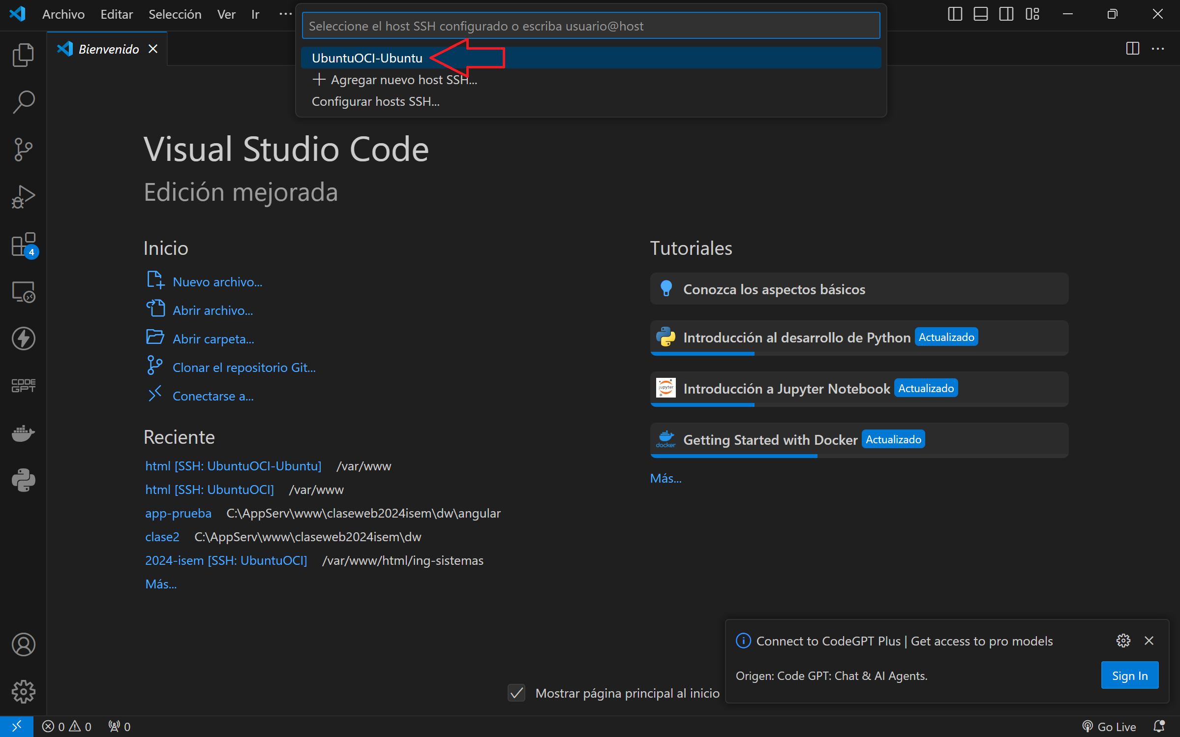
Task: Open Conozca los aspectos básicos tutorial
Action: [x=859, y=289]
